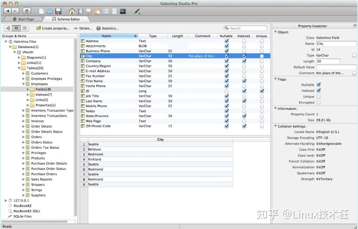The image size is (358, 229).
Task: Sort by the Length column header
Action: [x=178, y=36]
